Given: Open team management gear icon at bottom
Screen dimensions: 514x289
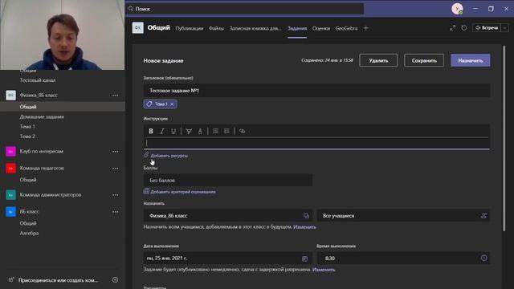Looking at the screenshot, I should [115, 280].
